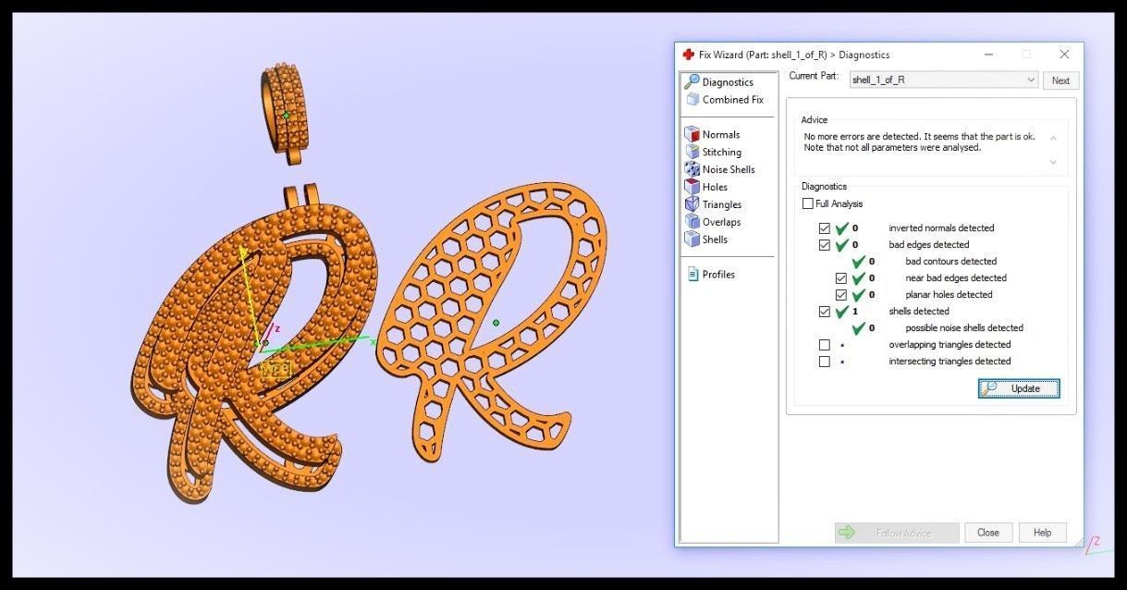Select the Holes fix icon
Viewport: 1127px width, 590px height.
(x=692, y=187)
